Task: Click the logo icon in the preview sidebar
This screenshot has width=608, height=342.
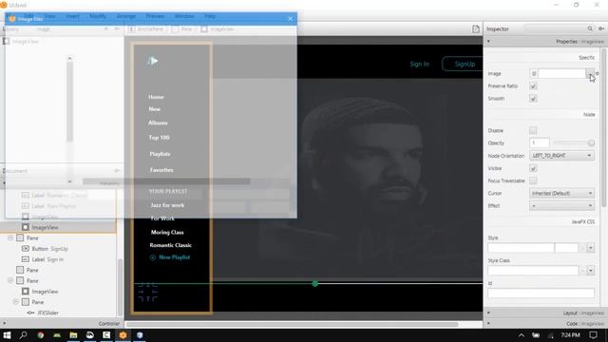Action: point(152,61)
